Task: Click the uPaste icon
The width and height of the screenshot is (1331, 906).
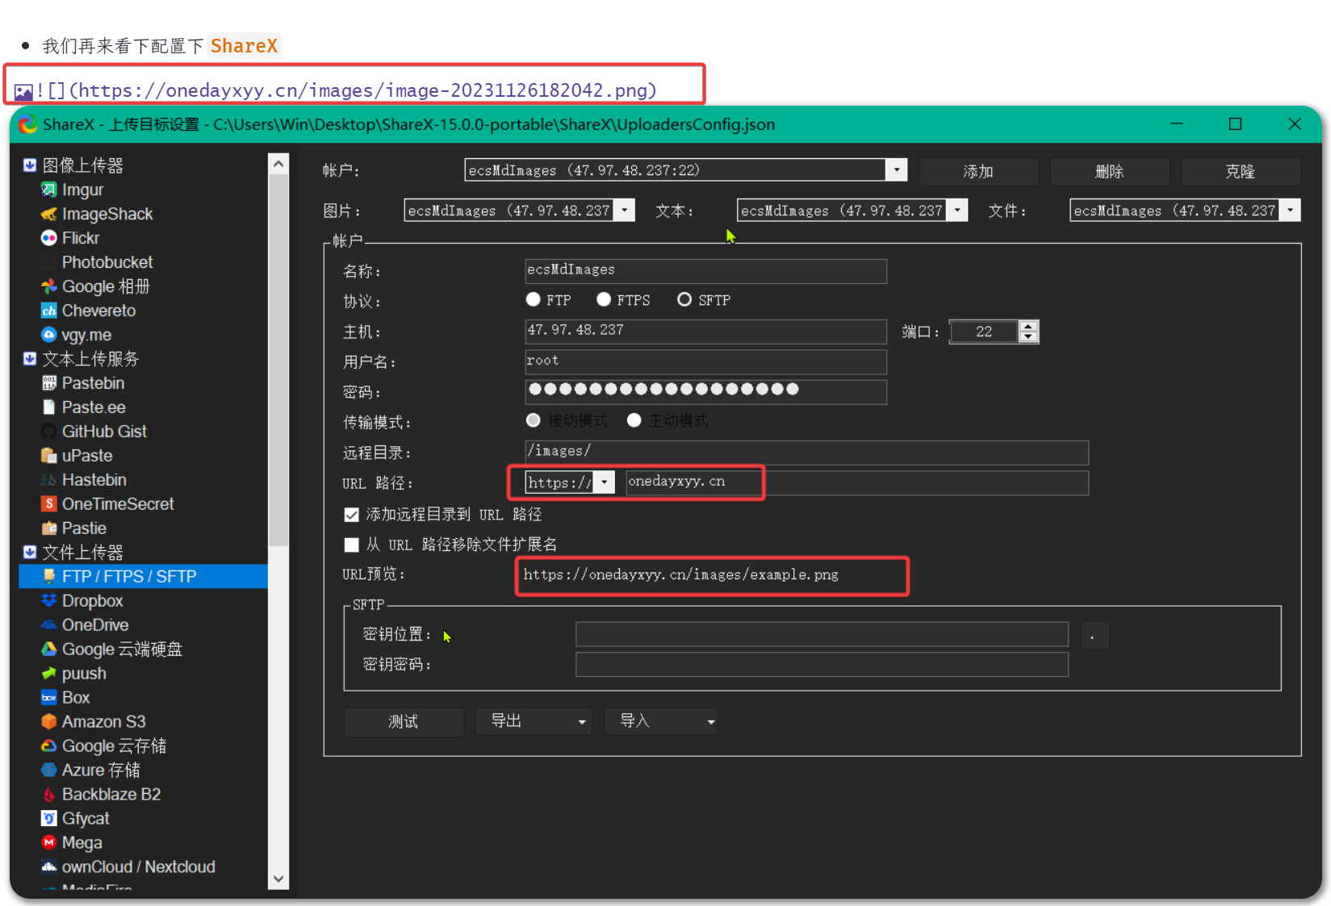Action: (x=49, y=456)
